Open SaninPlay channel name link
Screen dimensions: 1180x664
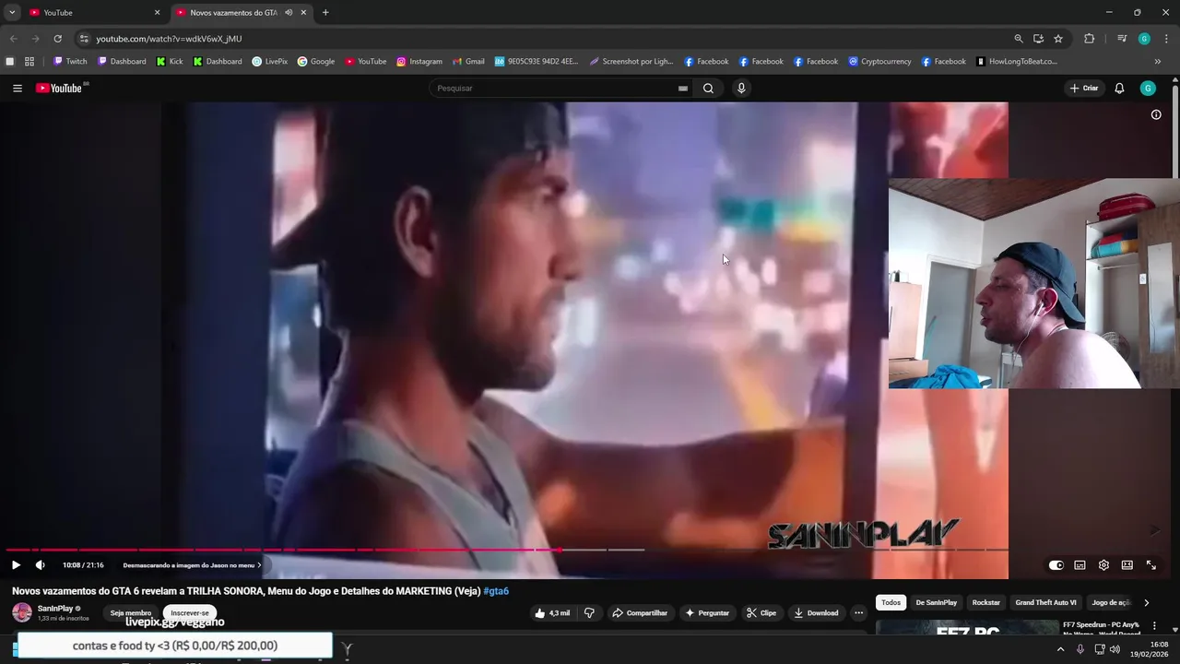point(55,609)
